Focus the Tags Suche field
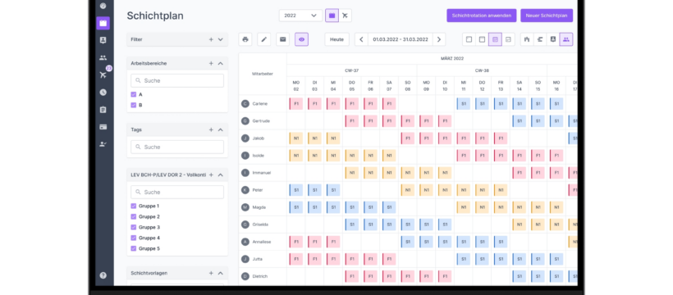 pyautogui.click(x=177, y=147)
